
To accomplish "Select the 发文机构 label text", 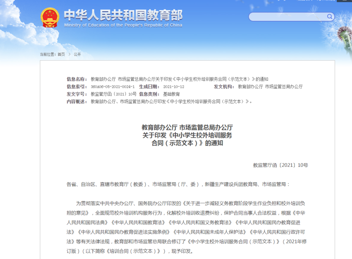I will tap(224, 86).
